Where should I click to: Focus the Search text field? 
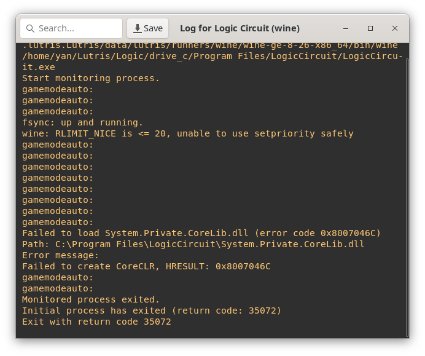coord(77,28)
